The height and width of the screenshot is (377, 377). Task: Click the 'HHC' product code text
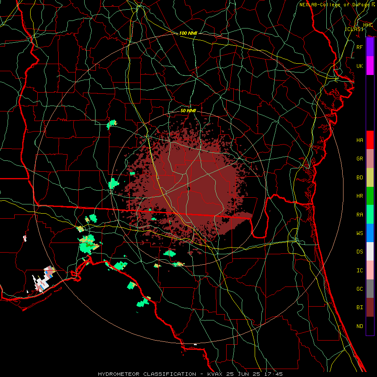[368, 25]
